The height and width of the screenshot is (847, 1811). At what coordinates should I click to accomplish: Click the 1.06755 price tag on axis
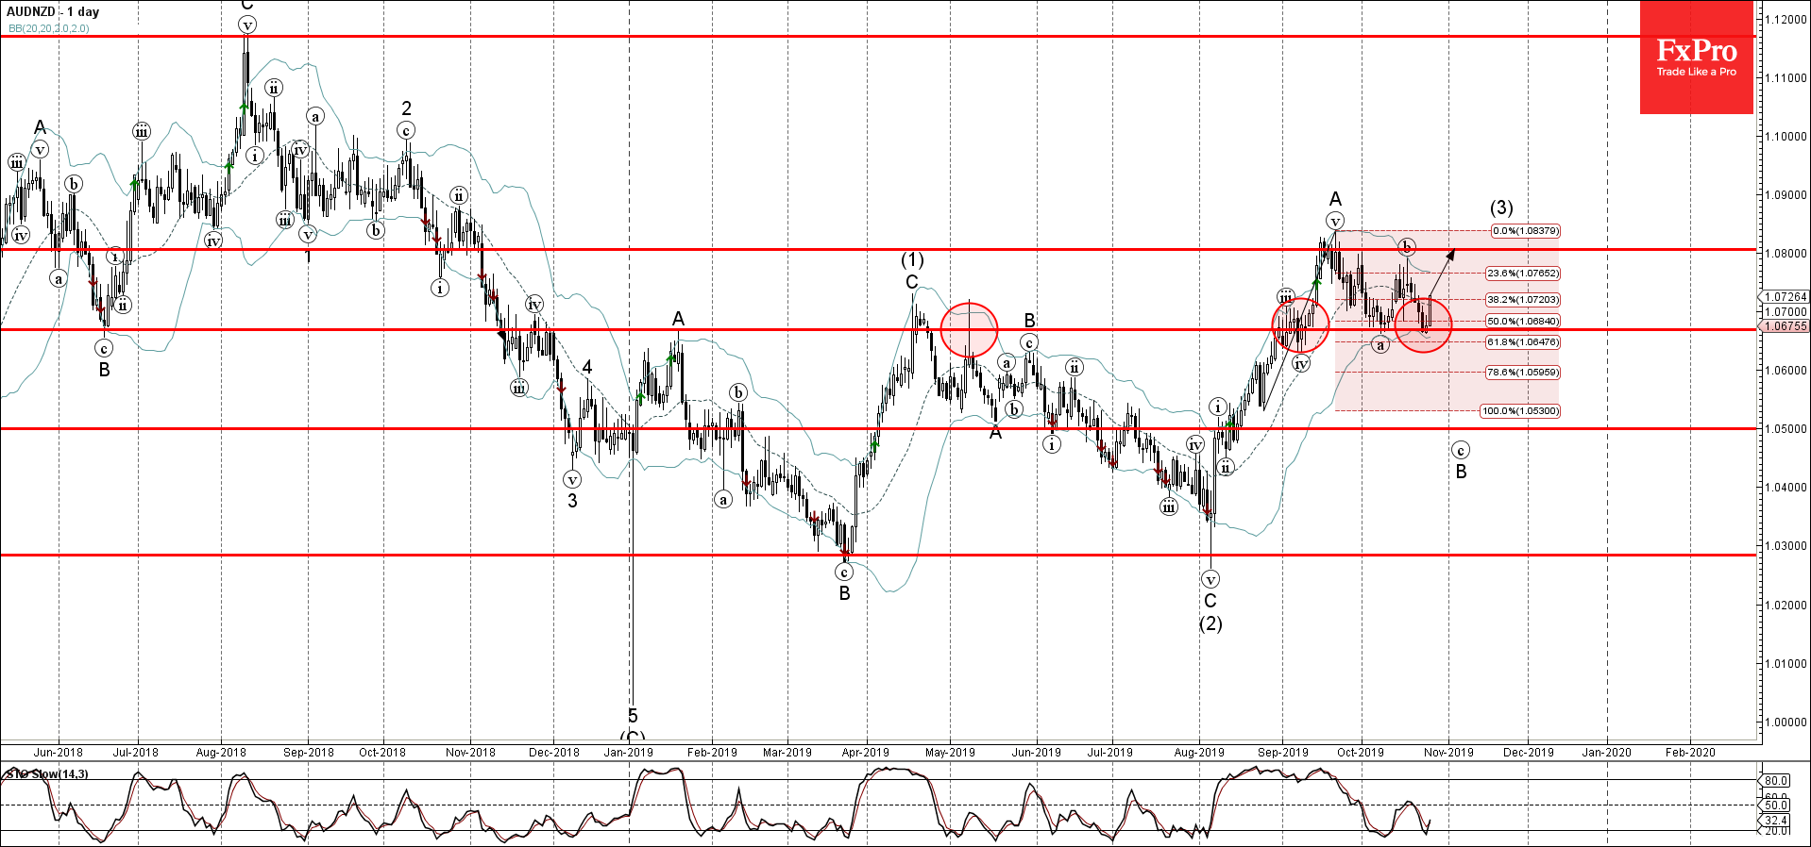click(x=1785, y=326)
